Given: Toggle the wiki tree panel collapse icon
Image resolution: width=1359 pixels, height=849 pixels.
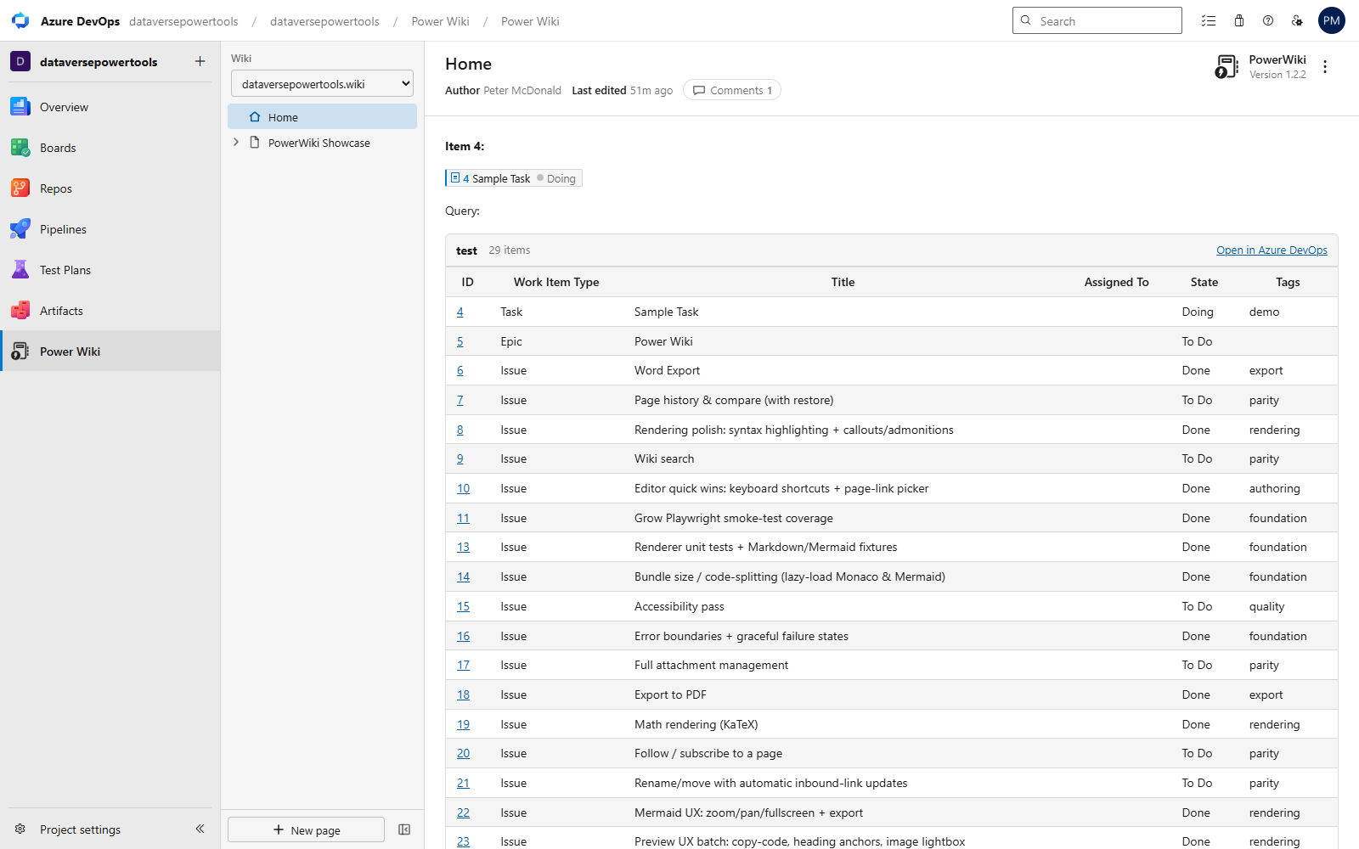Looking at the screenshot, I should click(404, 829).
